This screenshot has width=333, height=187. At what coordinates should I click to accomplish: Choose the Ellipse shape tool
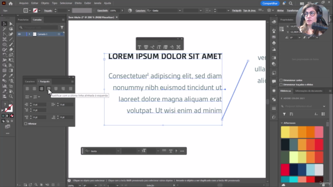click(x=5, y=45)
